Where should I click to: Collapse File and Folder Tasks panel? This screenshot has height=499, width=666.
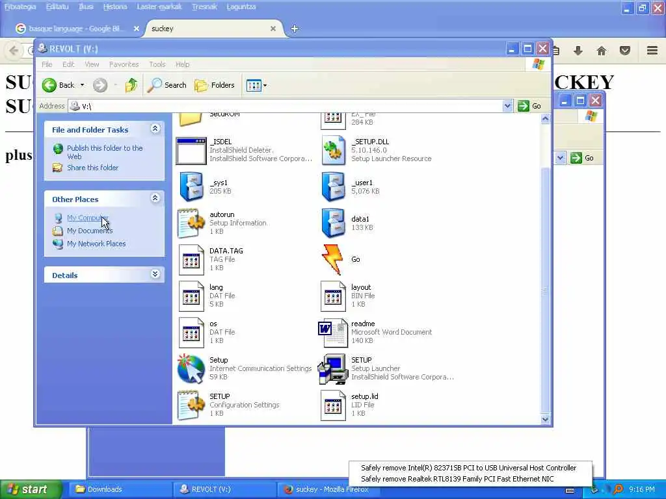[x=155, y=129]
